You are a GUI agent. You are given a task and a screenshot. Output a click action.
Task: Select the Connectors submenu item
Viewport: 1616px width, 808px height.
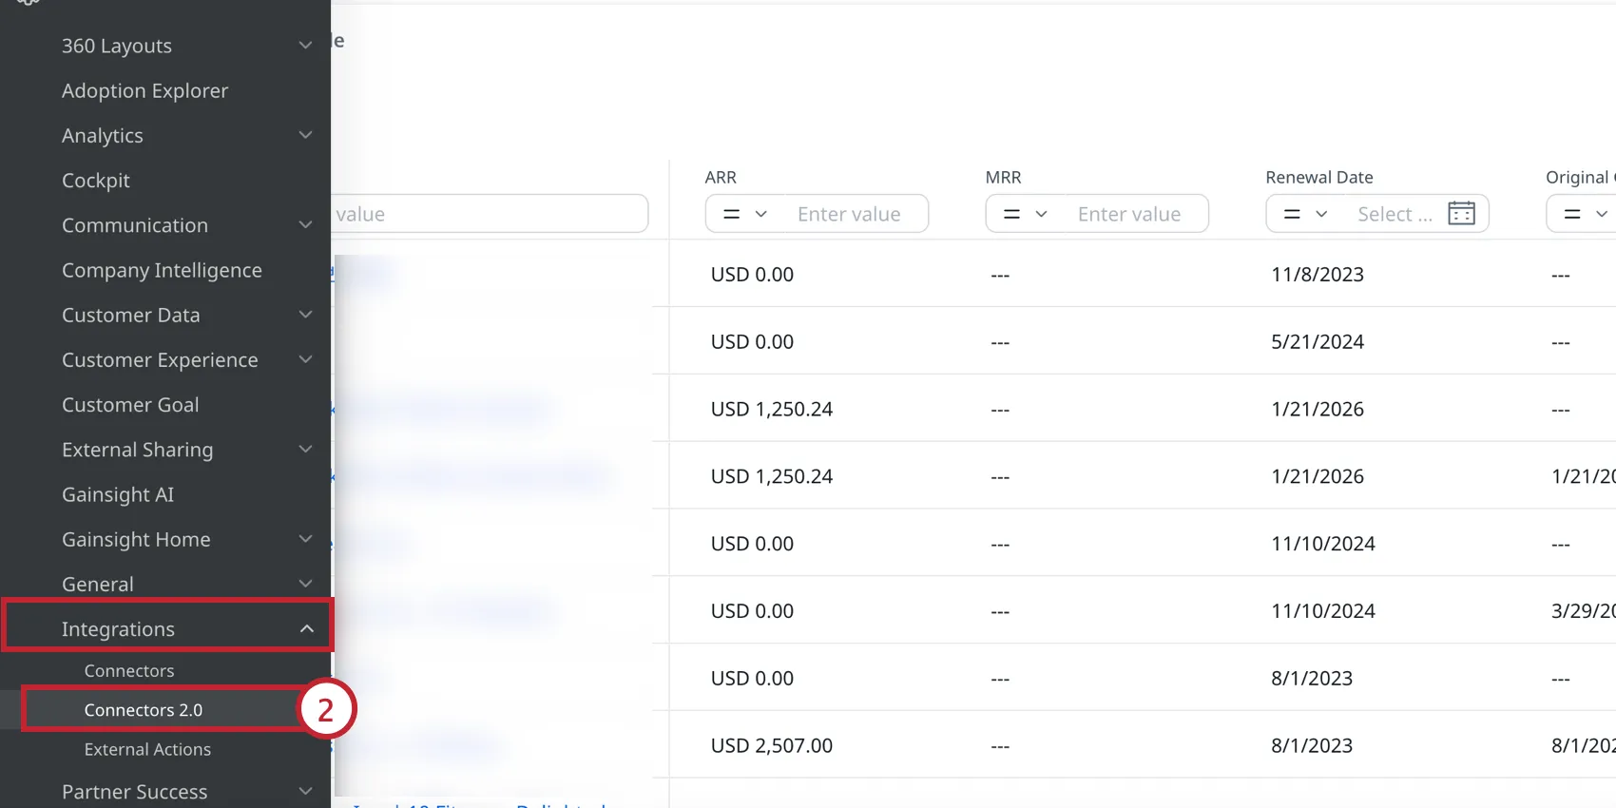(129, 671)
